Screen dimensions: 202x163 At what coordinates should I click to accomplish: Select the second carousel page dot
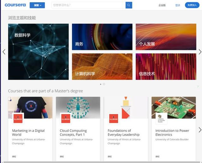(x=104, y=84)
